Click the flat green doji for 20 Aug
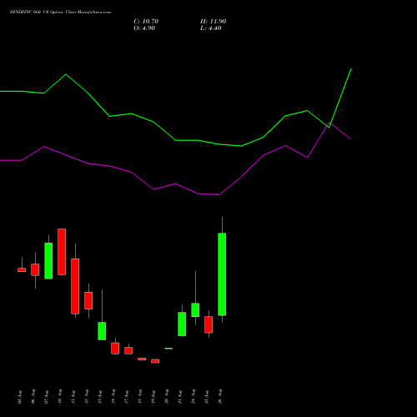 click(x=168, y=349)
